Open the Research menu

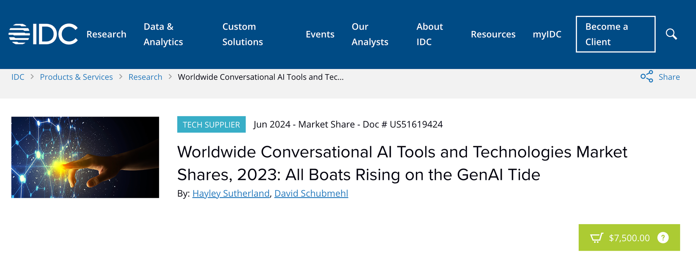pos(106,34)
